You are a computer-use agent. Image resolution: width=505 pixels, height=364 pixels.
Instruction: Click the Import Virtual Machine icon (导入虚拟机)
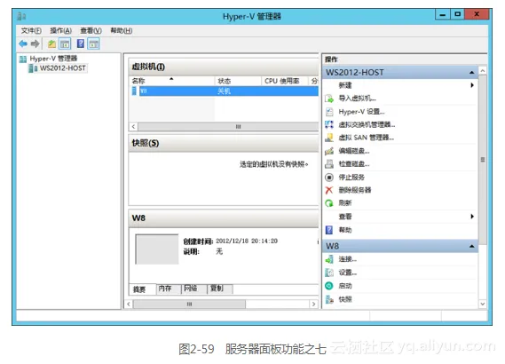(x=329, y=99)
